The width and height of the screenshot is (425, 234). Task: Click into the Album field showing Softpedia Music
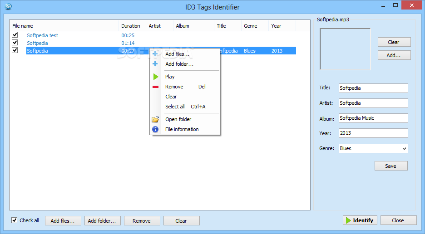click(373, 118)
